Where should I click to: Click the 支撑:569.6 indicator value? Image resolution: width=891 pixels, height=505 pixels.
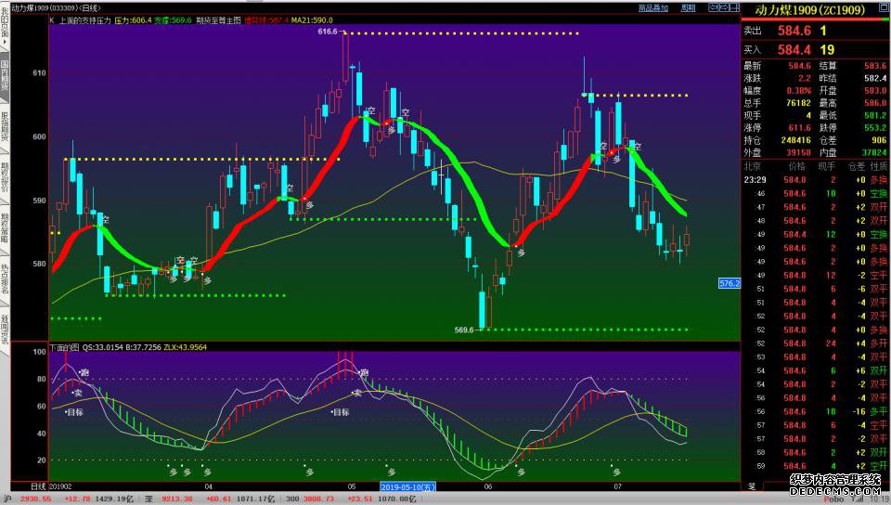pos(173,20)
